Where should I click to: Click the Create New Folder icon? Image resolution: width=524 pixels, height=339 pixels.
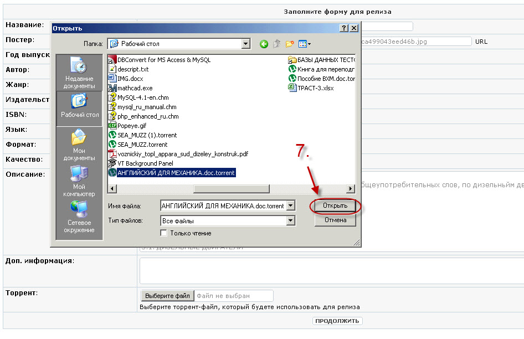click(x=289, y=44)
